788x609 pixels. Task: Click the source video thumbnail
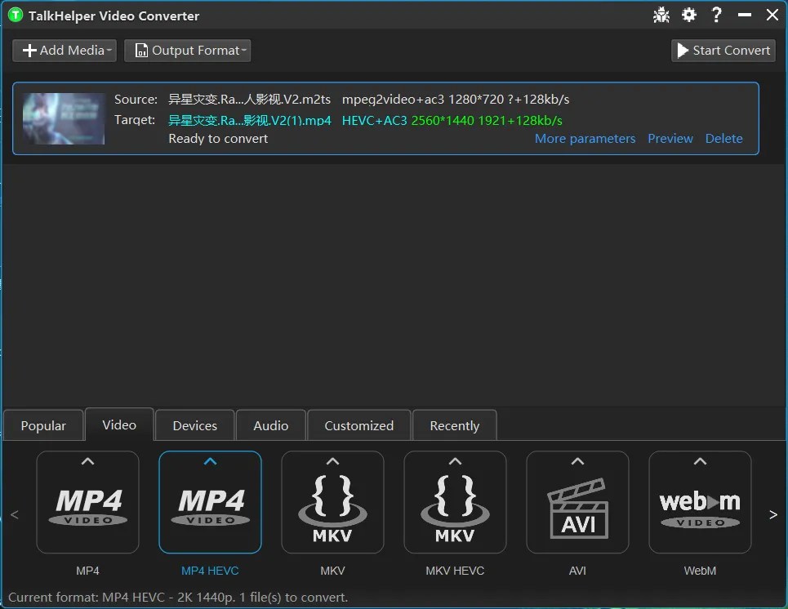click(63, 118)
